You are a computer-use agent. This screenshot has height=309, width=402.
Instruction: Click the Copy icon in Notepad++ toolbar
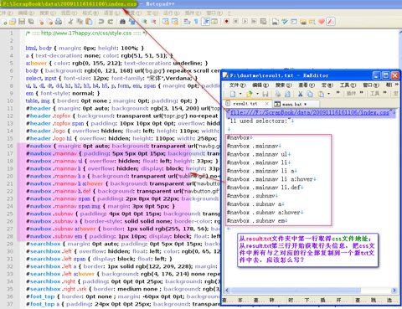coord(80,22)
